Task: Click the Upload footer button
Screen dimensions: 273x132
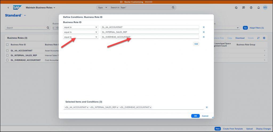Action: click(249, 129)
